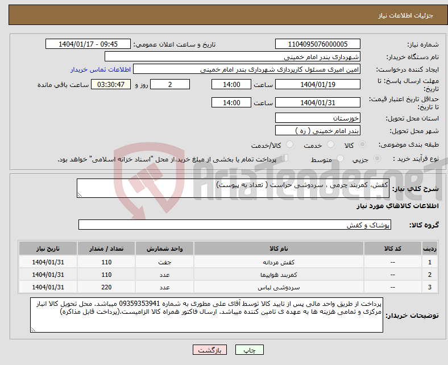
Task: Click the کد کالا column header
Action: coord(393,248)
